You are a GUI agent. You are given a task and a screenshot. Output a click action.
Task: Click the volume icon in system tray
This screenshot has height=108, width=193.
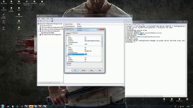(183, 106)
